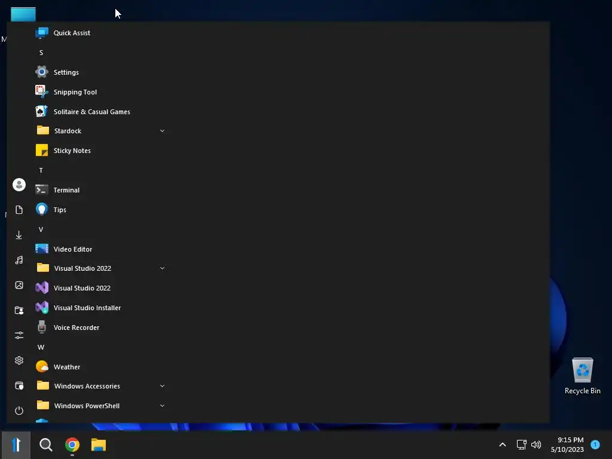The height and width of the screenshot is (459, 612).
Task: Launch the Visual Studio 2022 app icon
Action: [x=42, y=287]
